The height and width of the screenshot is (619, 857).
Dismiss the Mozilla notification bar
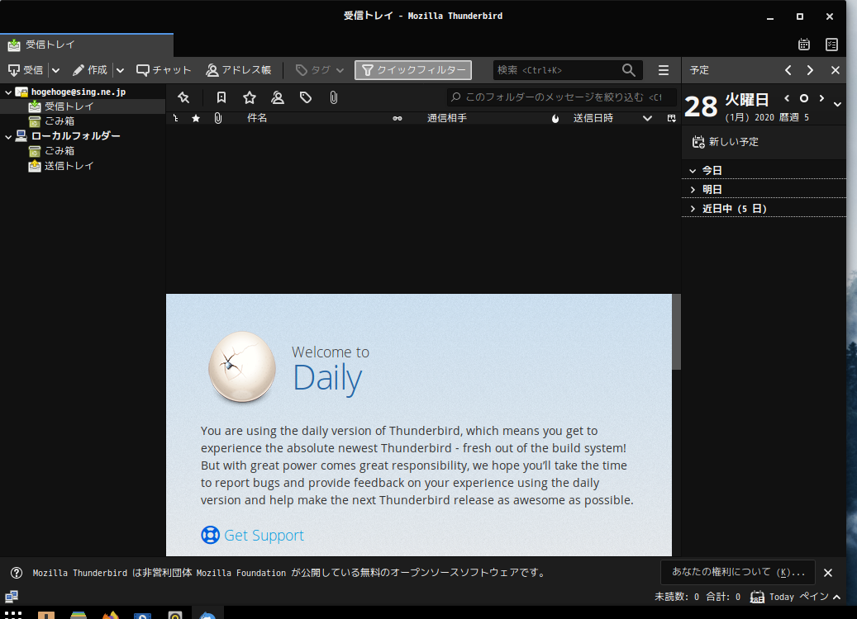coord(828,573)
